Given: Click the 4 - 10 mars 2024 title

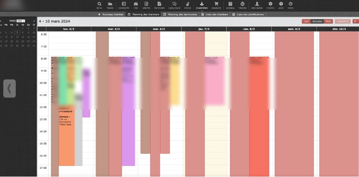Looking at the screenshot, I should pyautogui.click(x=55, y=21).
